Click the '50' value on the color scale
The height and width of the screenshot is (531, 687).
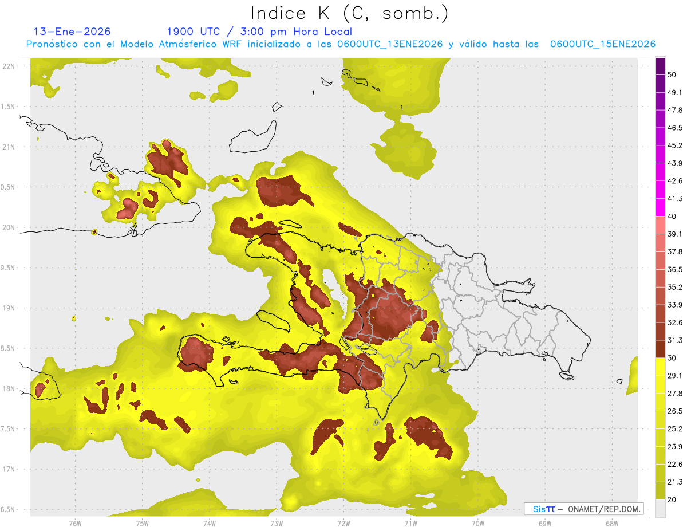672,74
